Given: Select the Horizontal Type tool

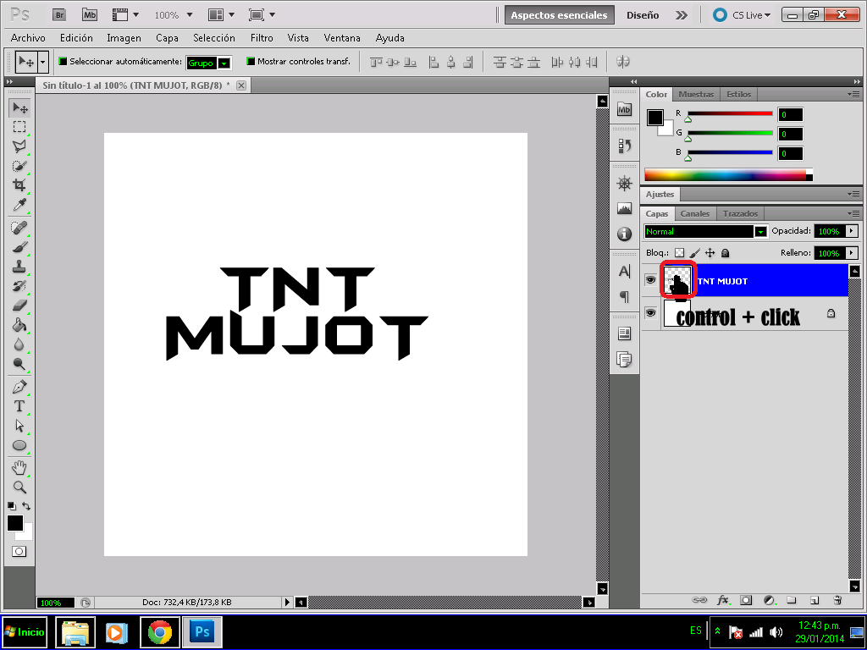Looking at the screenshot, I should [19, 406].
